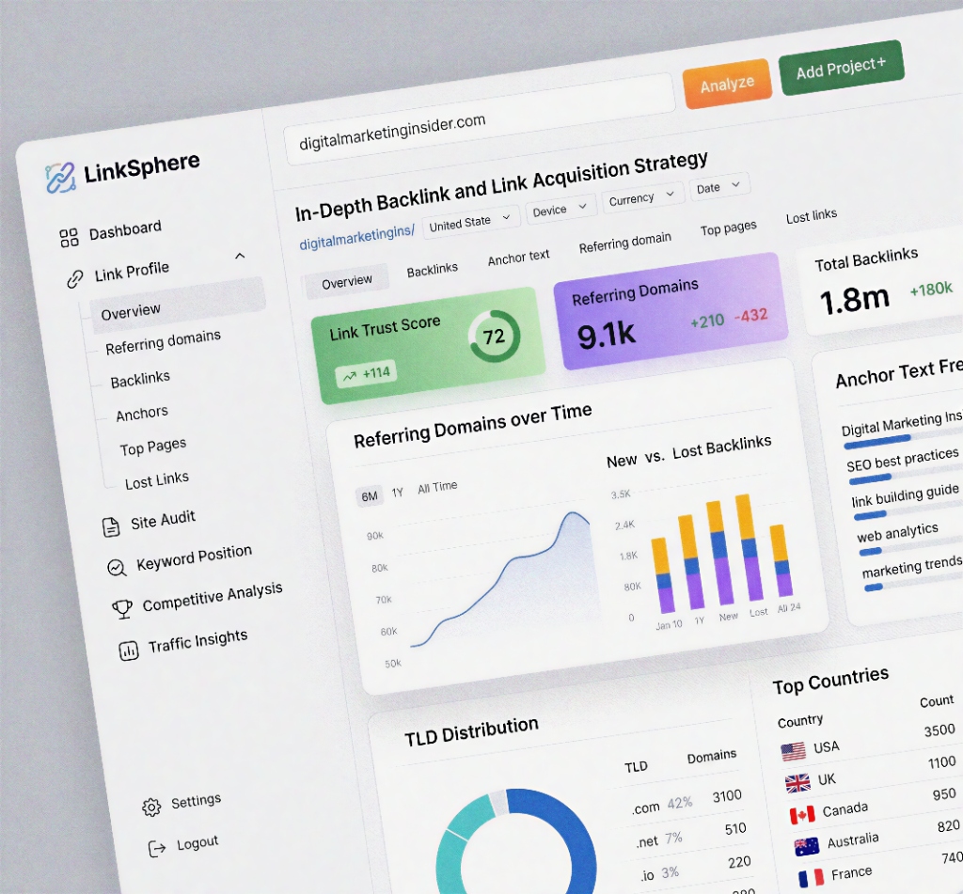
Task: Open Lost Links in sidebar
Action: click(x=157, y=480)
